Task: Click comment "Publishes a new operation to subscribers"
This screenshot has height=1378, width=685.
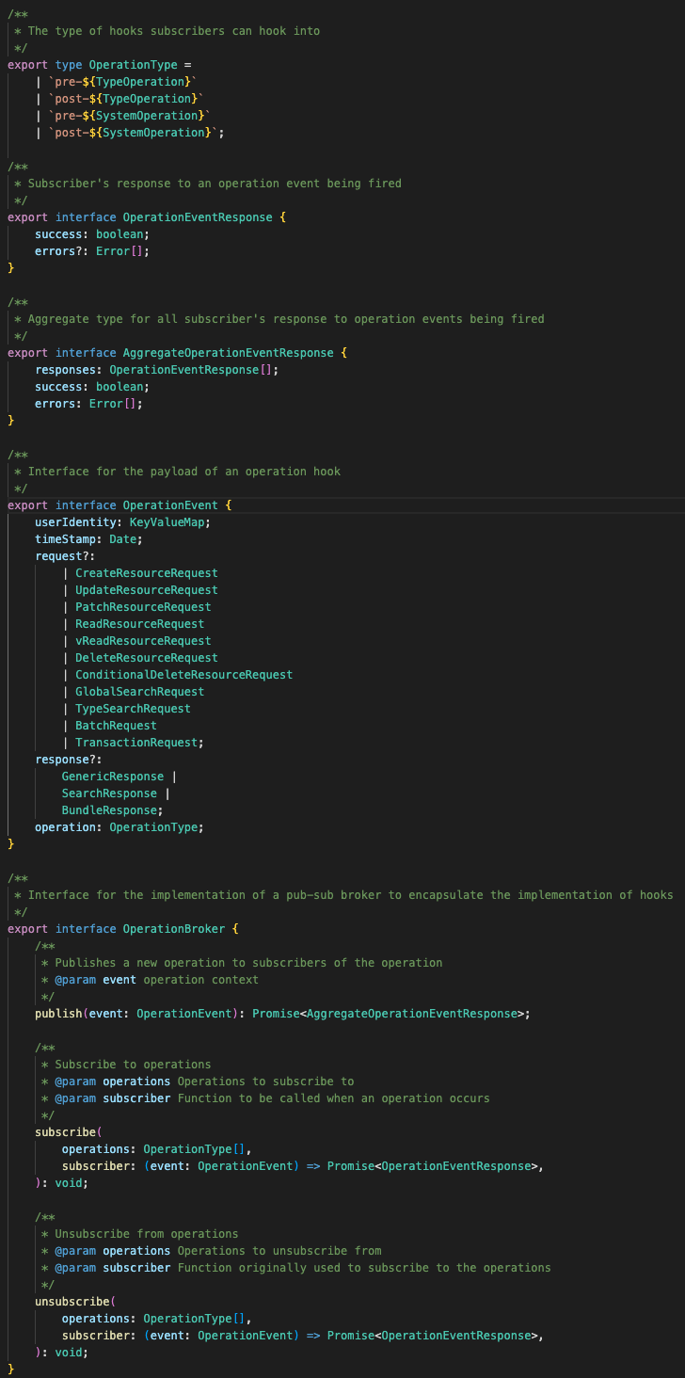Action: click(x=248, y=963)
